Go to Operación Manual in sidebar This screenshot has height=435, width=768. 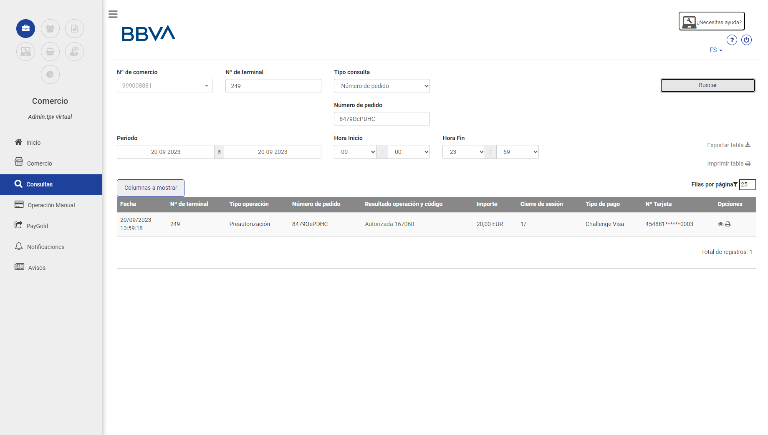pyautogui.click(x=51, y=205)
